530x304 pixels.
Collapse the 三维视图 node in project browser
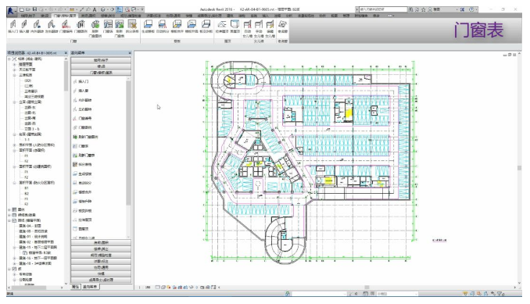pos(15,75)
